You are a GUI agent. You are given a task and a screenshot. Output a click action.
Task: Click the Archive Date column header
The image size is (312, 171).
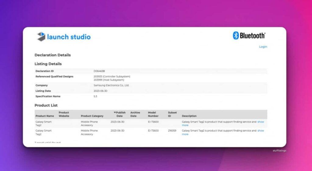[135, 114]
